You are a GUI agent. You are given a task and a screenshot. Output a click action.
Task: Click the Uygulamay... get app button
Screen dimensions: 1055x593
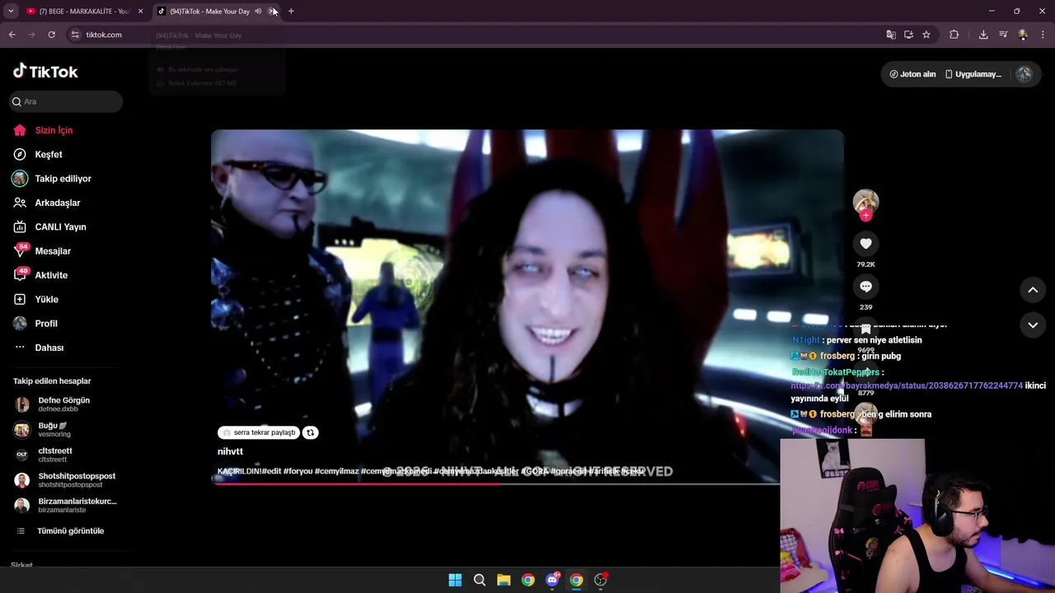click(x=973, y=74)
